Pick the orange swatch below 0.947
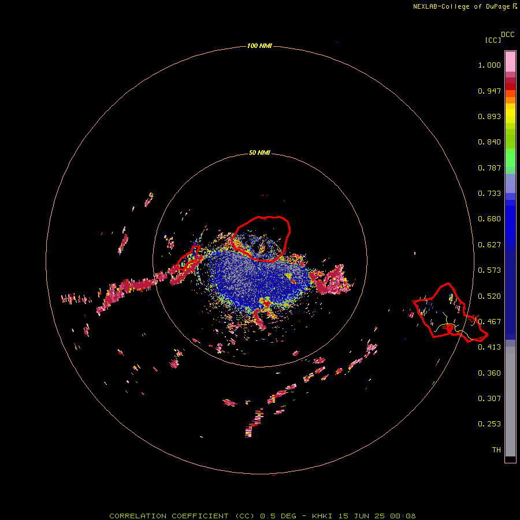Image resolution: width=520 pixels, height=520 pixels. tap(510, 100)
